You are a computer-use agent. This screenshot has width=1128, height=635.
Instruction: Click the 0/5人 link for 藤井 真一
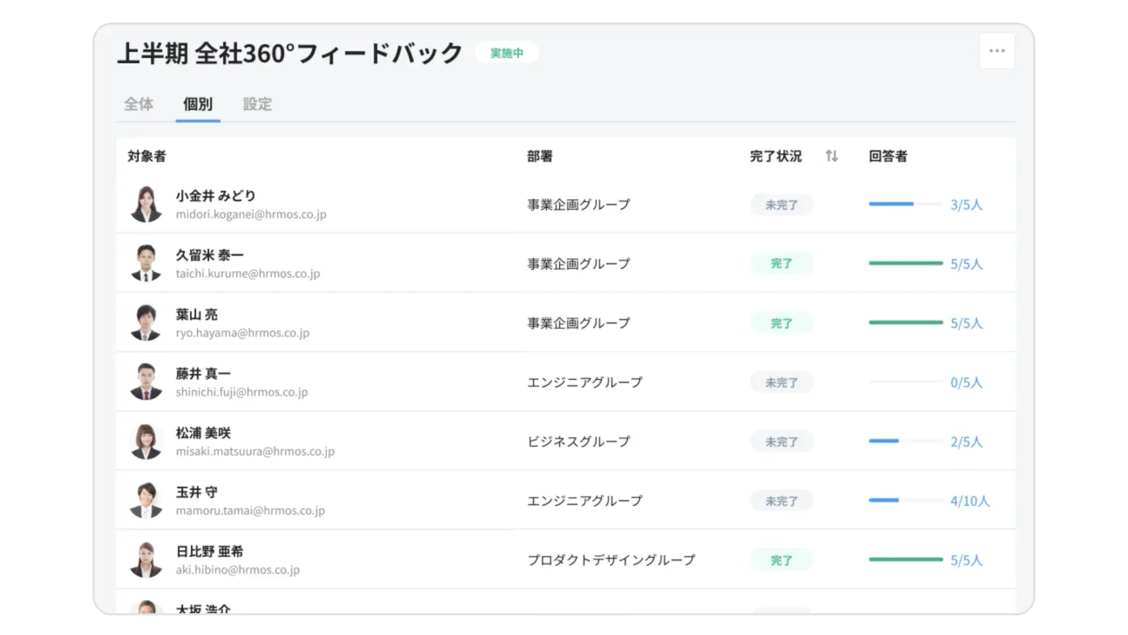967,382
